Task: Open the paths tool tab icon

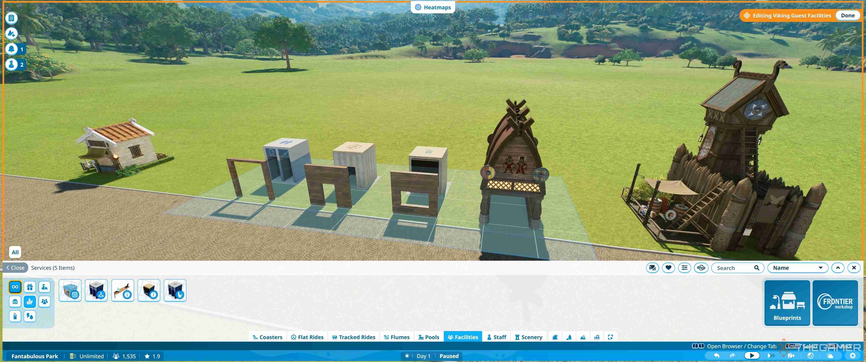Action: point(555,337)
